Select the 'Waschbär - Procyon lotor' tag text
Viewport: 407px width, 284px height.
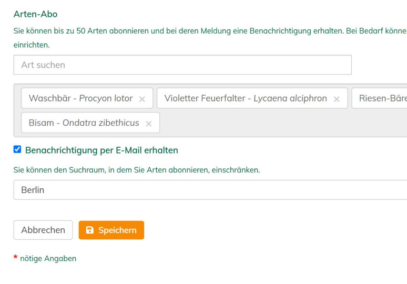pyautogui.click(x=80, y=98)
